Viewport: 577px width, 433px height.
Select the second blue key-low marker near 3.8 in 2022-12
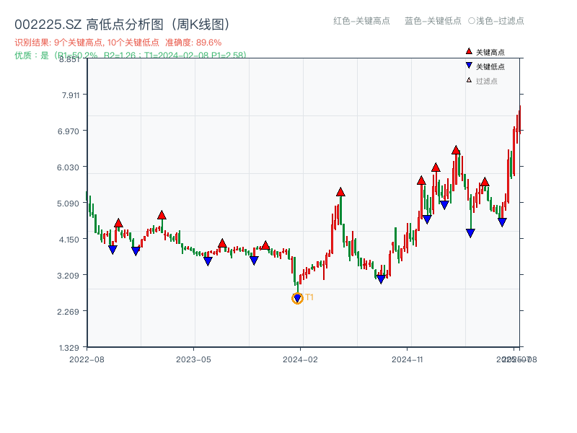[136, 251]
